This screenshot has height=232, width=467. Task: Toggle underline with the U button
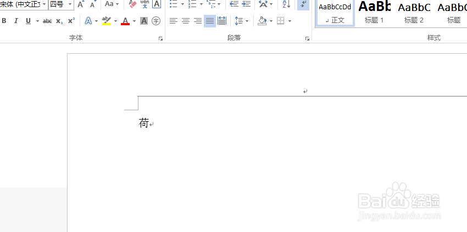(x=28, y=21)
